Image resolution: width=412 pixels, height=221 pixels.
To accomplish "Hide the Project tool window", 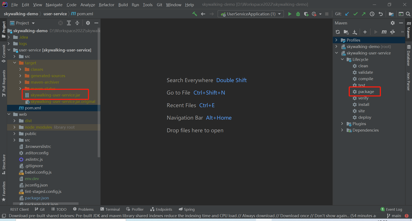I will click(97, 23).
